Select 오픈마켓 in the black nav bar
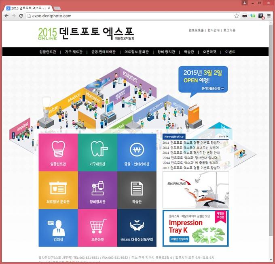275x264 pixels. click(x=209, y=52)
